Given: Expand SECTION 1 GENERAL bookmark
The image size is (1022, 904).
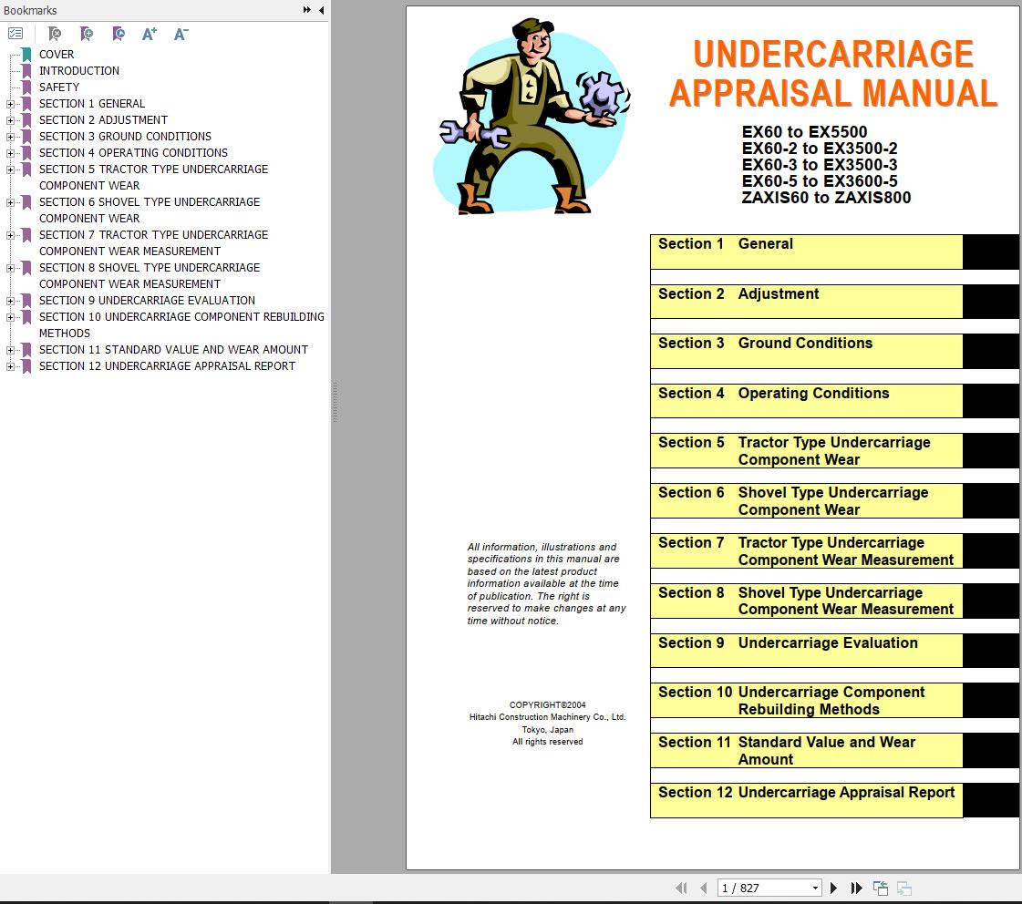Looking at the screenshot, I should click(x=10, y=104).
